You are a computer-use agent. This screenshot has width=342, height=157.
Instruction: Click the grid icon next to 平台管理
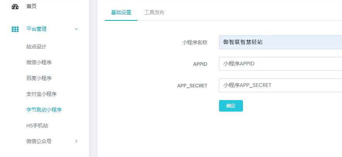pyautogui.click(x=15, y=29)
